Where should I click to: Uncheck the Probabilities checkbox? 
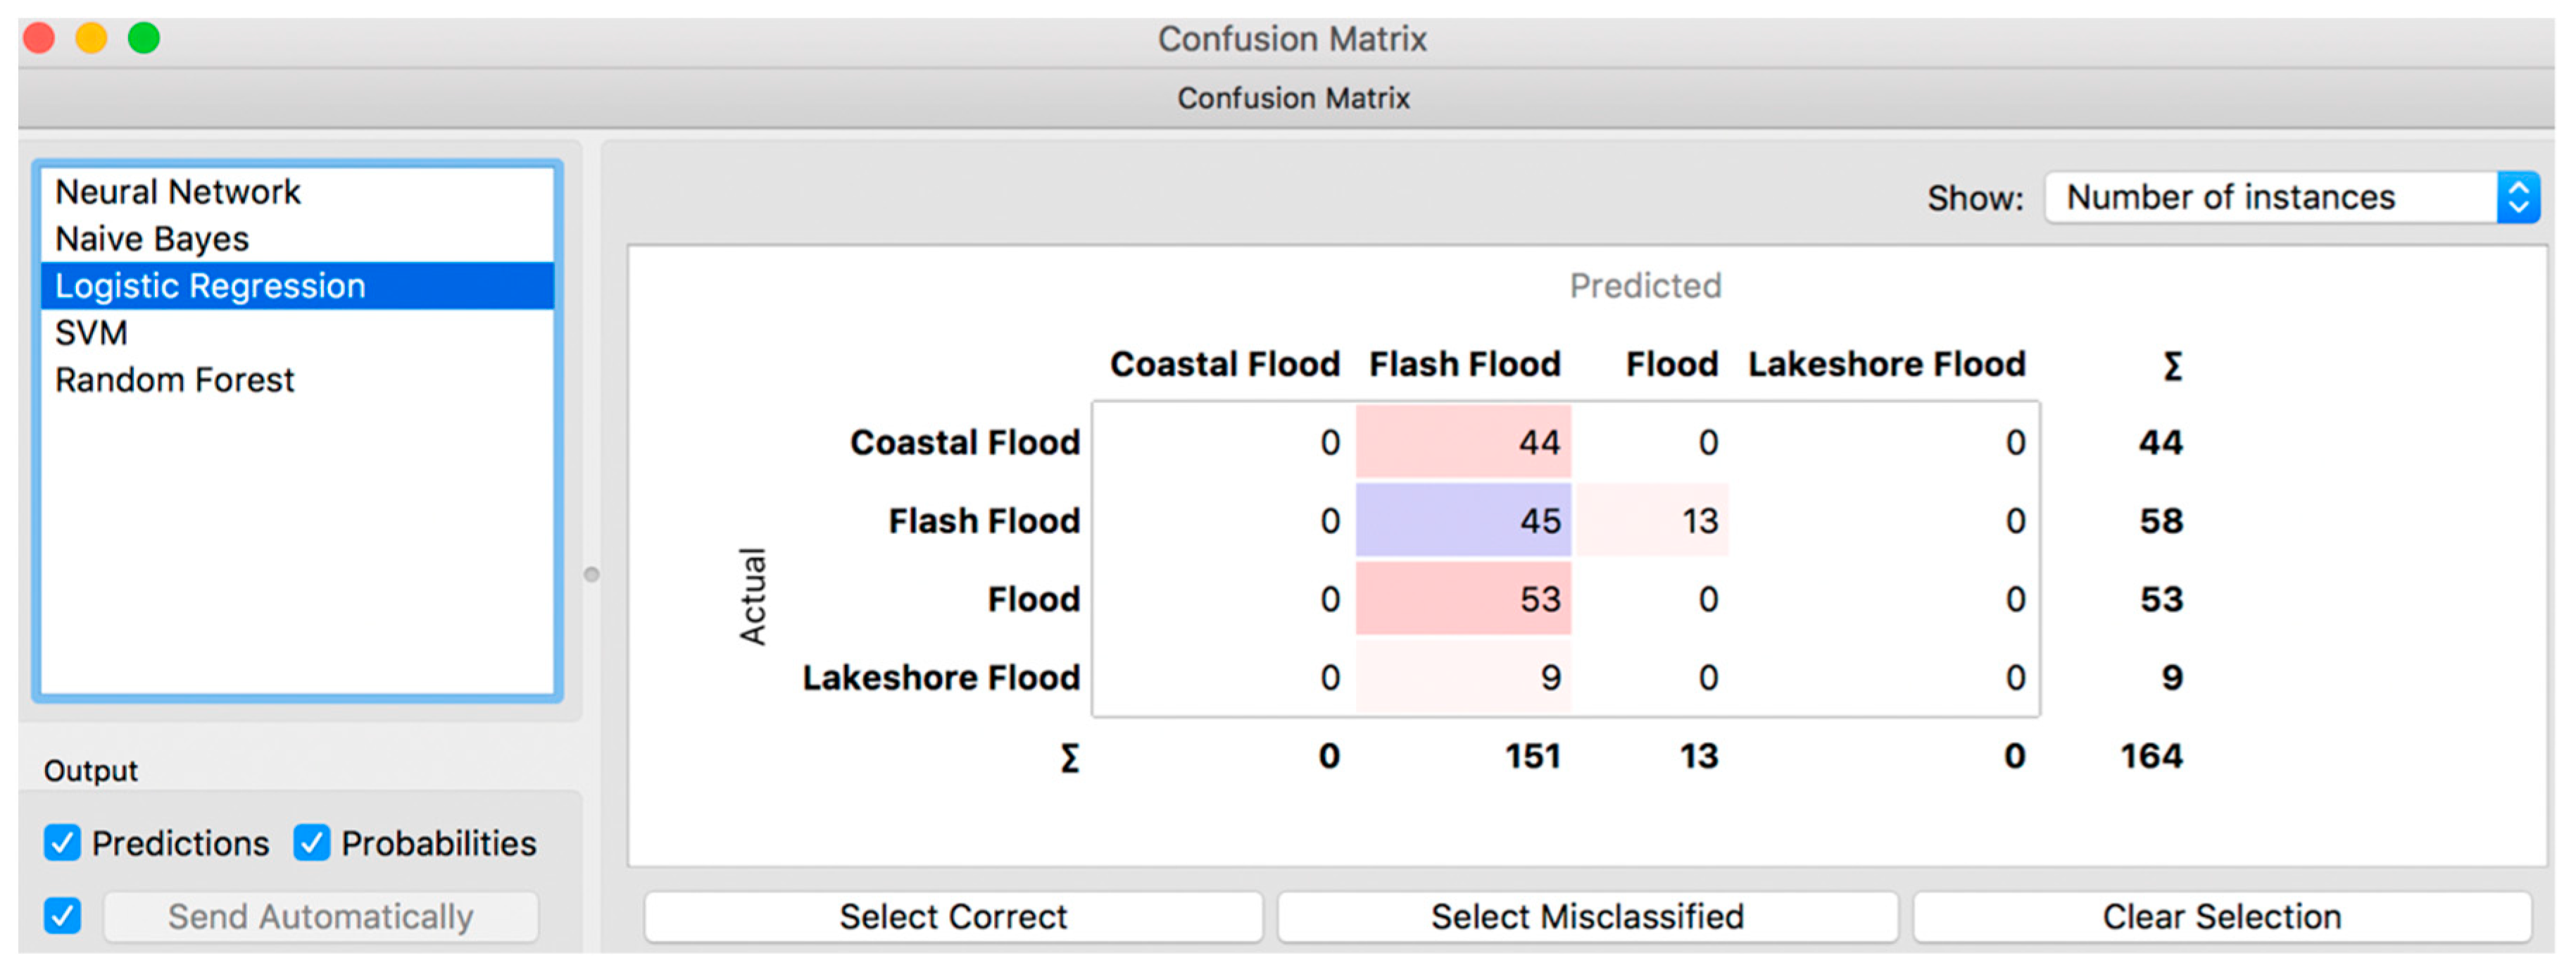[311, 843]
